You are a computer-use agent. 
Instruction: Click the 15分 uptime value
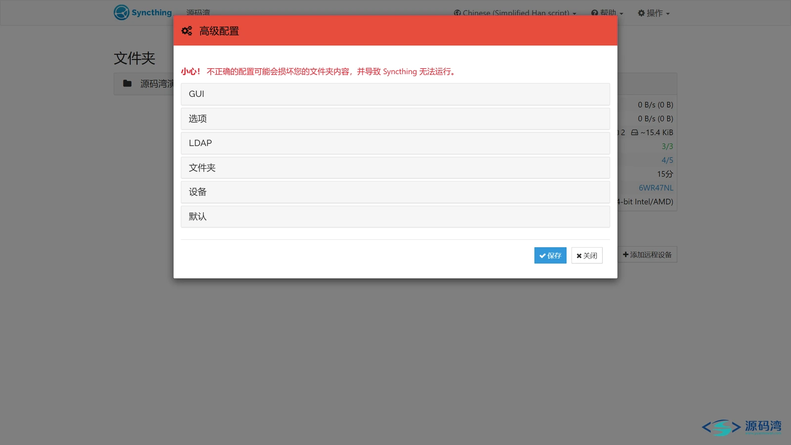[665, 174]
